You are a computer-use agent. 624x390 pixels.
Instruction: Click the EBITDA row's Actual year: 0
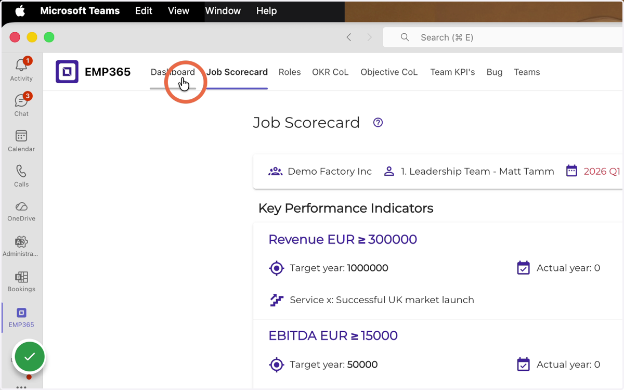coord(568,365)
